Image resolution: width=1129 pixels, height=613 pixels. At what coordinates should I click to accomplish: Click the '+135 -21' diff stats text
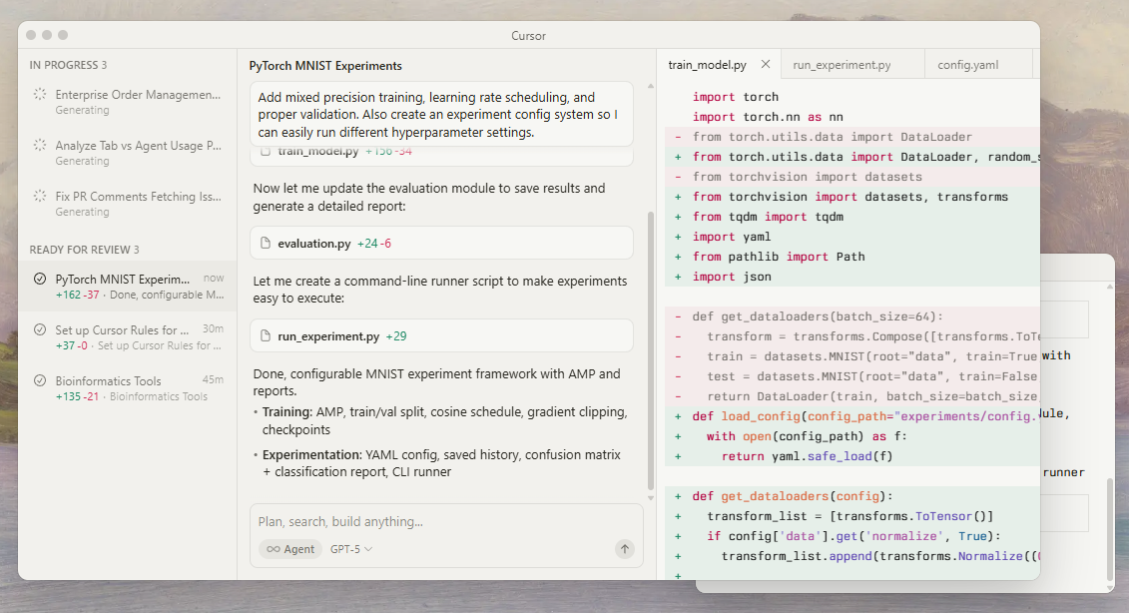(77, 396)
